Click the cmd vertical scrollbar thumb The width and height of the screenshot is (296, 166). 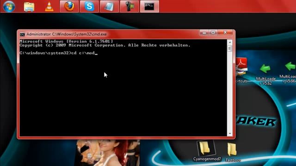tap(230, 48)
